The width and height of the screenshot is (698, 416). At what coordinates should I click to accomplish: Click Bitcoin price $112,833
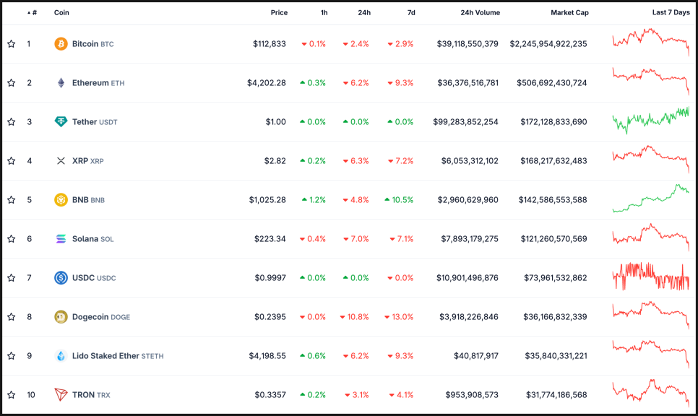point(270,43)
